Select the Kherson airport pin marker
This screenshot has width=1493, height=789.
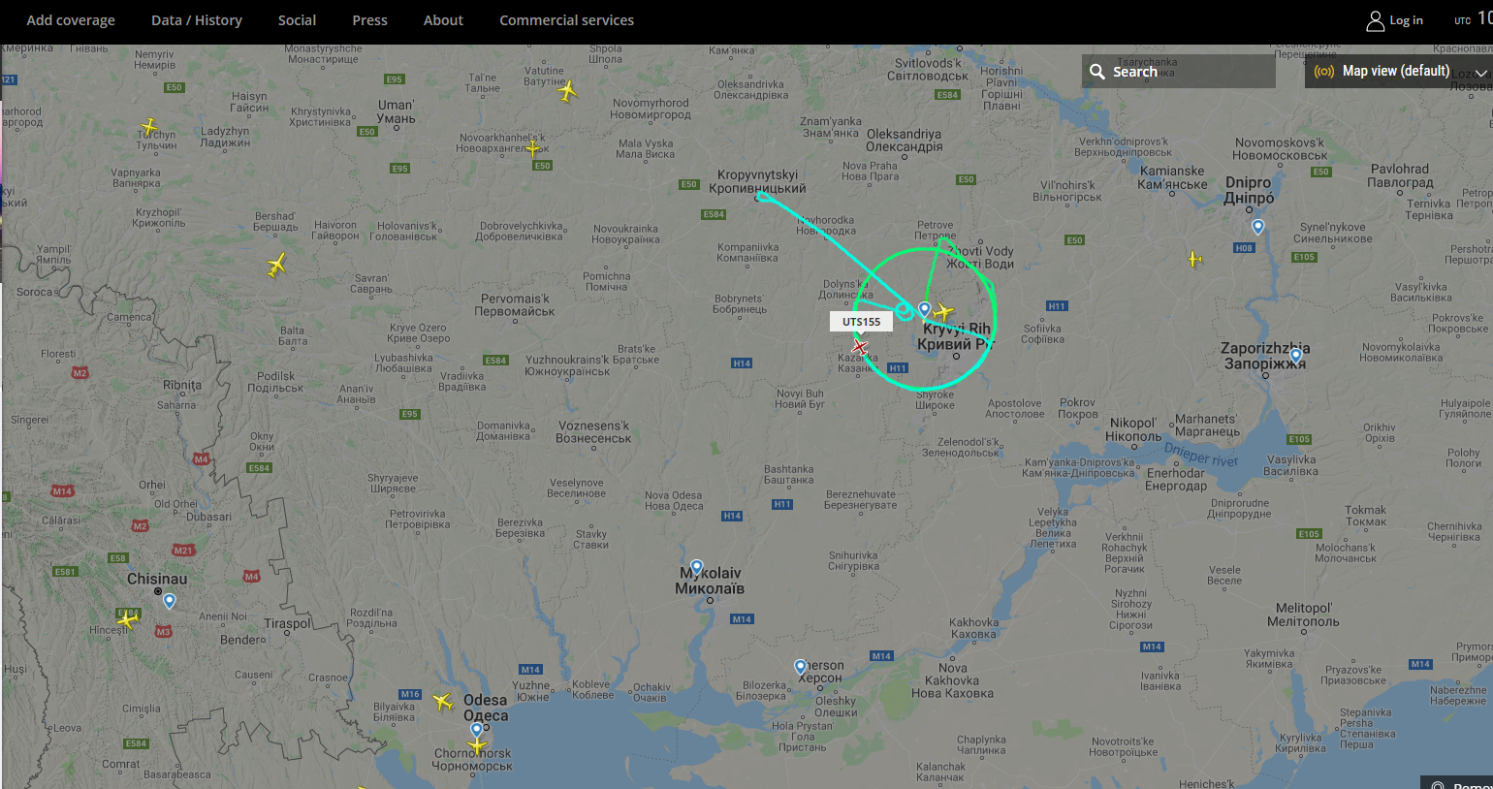click(x=800, y=667)
